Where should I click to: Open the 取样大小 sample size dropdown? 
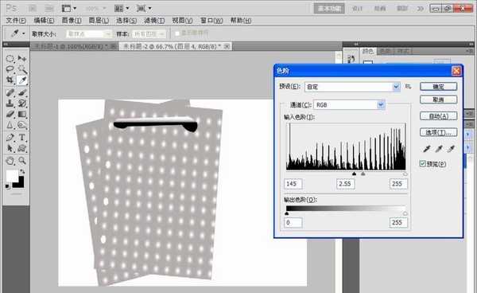88,33
